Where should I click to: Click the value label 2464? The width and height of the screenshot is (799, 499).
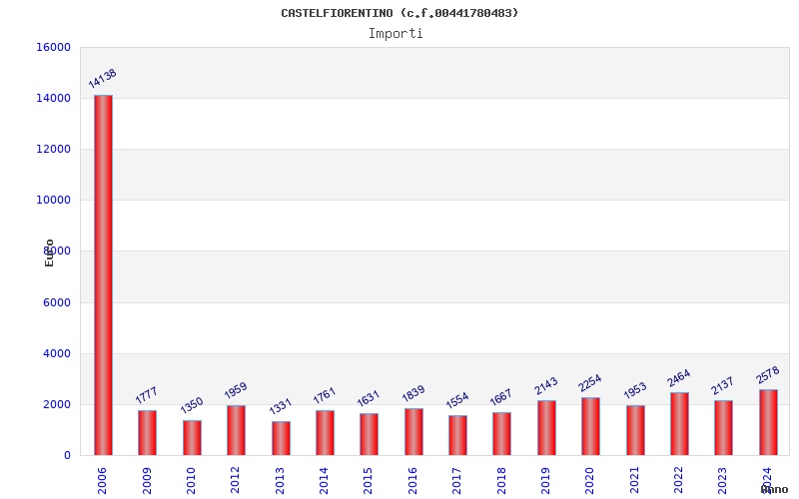tap(678, 378)
